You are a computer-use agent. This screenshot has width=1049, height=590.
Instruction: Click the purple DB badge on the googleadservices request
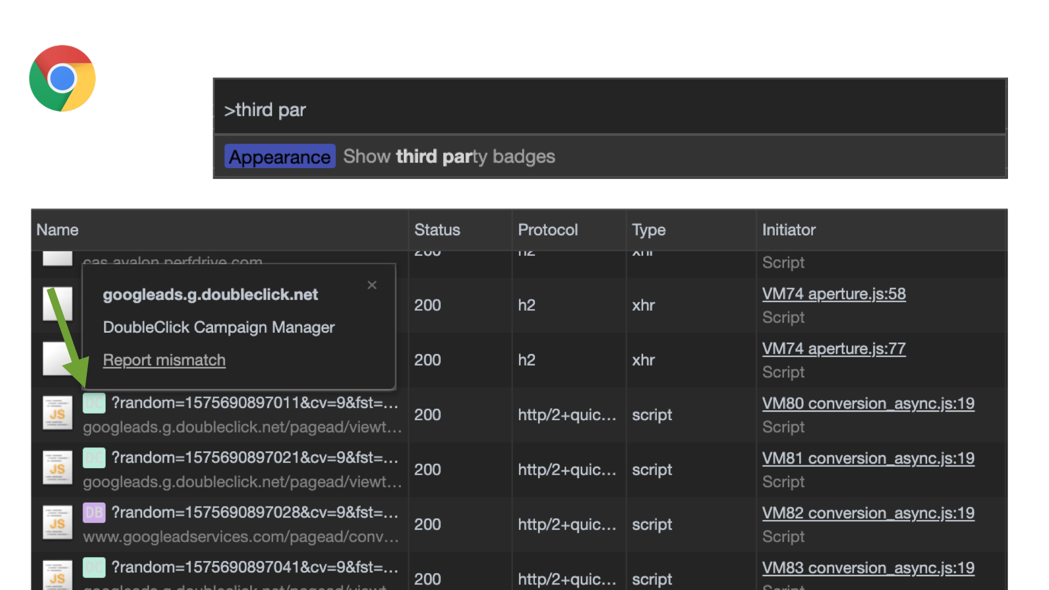point(93,512)
